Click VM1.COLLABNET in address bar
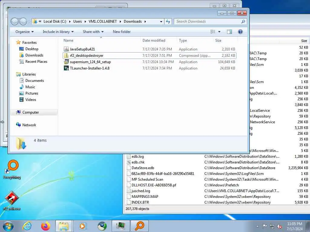The height and width of the screenshot is (232, 310). click(x=103, y=21)
